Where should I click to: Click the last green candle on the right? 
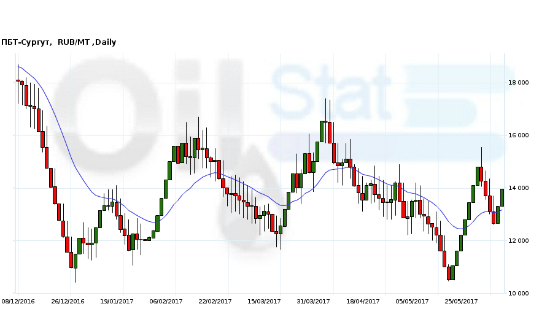click(502, 197)
